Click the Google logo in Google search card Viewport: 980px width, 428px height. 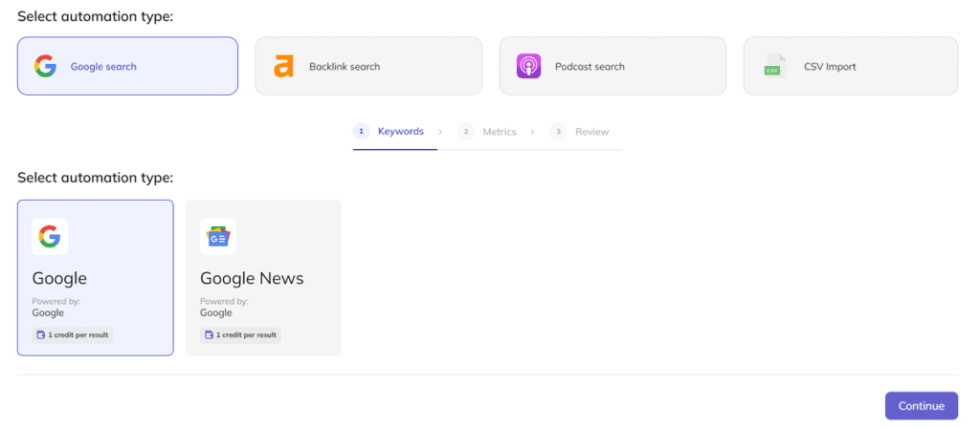tap(45, 66)
